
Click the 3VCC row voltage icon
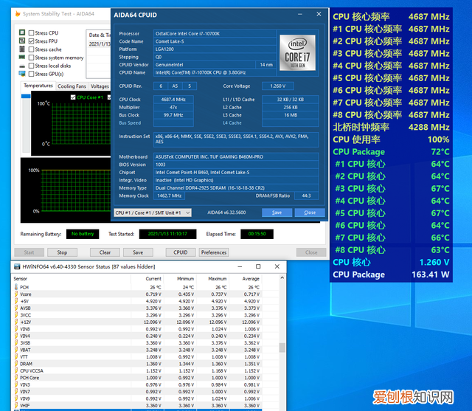[x=16, y=314]
